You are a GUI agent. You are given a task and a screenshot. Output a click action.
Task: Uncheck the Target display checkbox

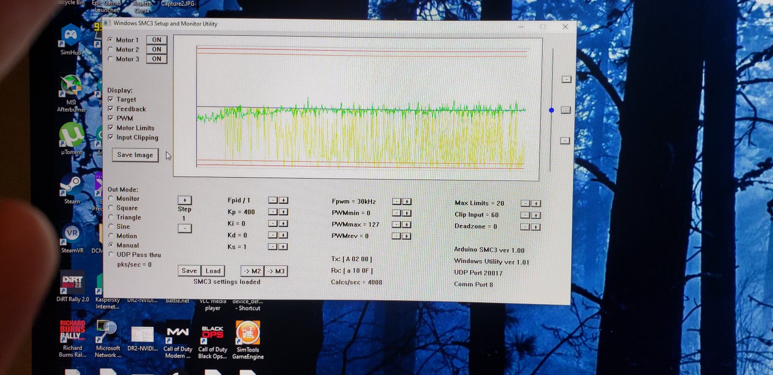[111, 99]
